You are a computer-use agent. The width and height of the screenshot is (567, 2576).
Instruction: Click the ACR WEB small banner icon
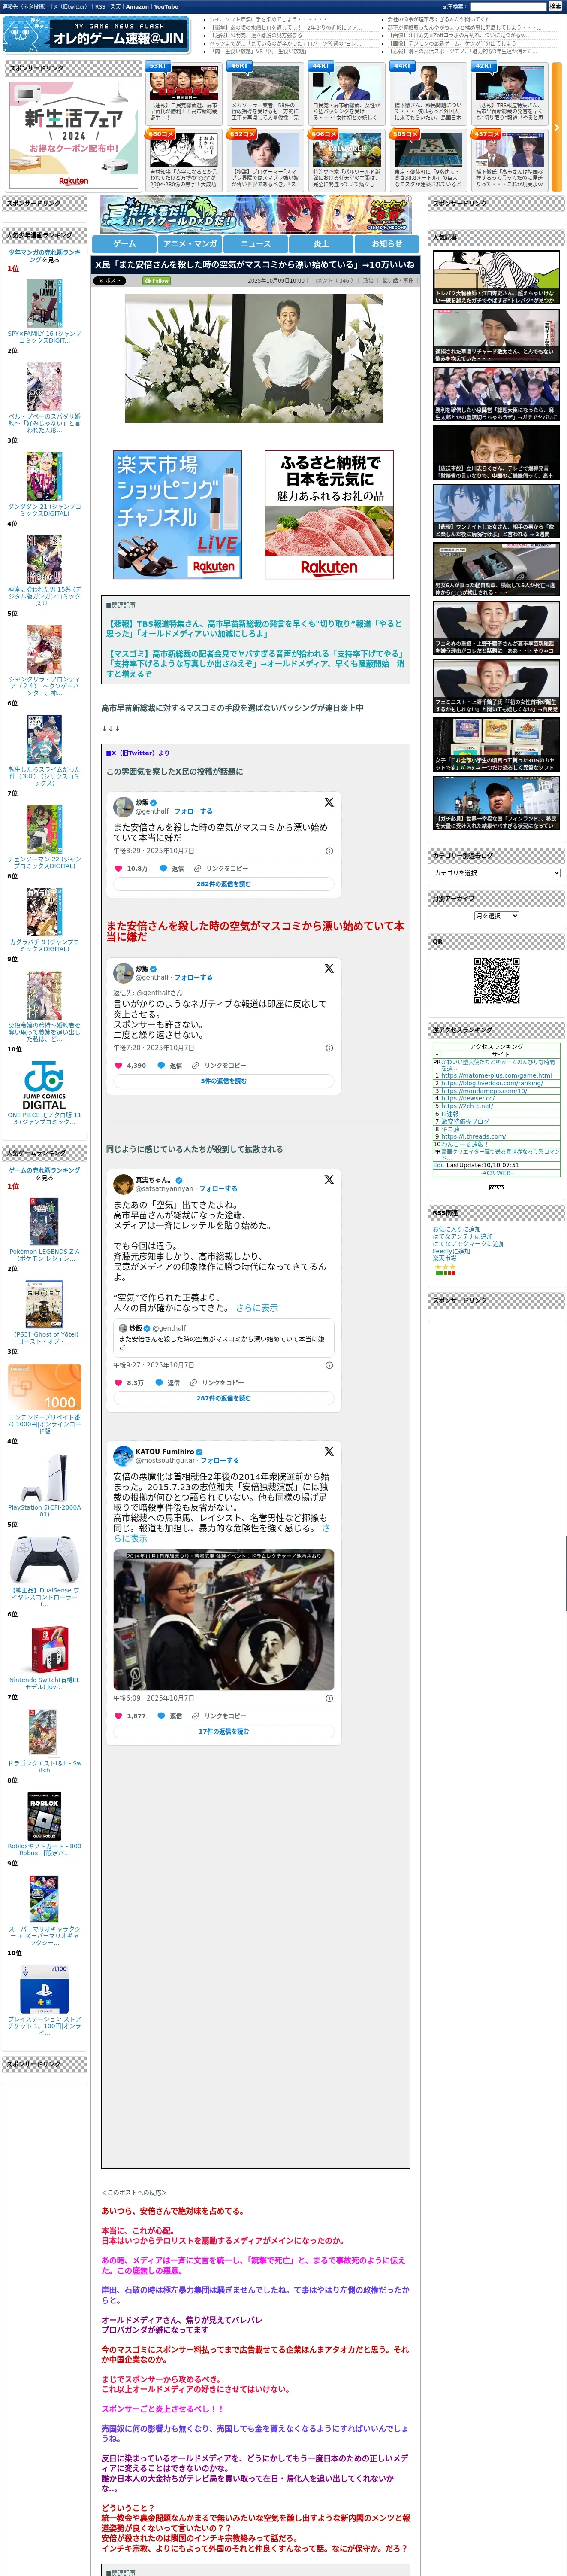click(496, 1187)
